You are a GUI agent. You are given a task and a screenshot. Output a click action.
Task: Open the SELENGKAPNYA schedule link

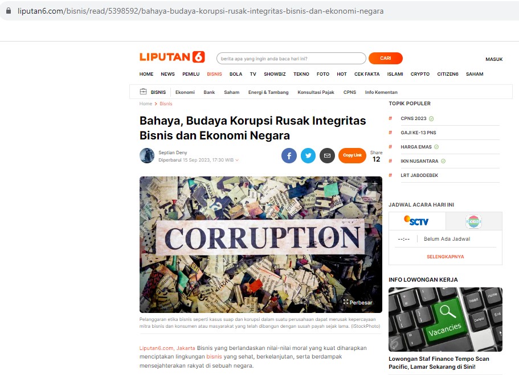445,257
